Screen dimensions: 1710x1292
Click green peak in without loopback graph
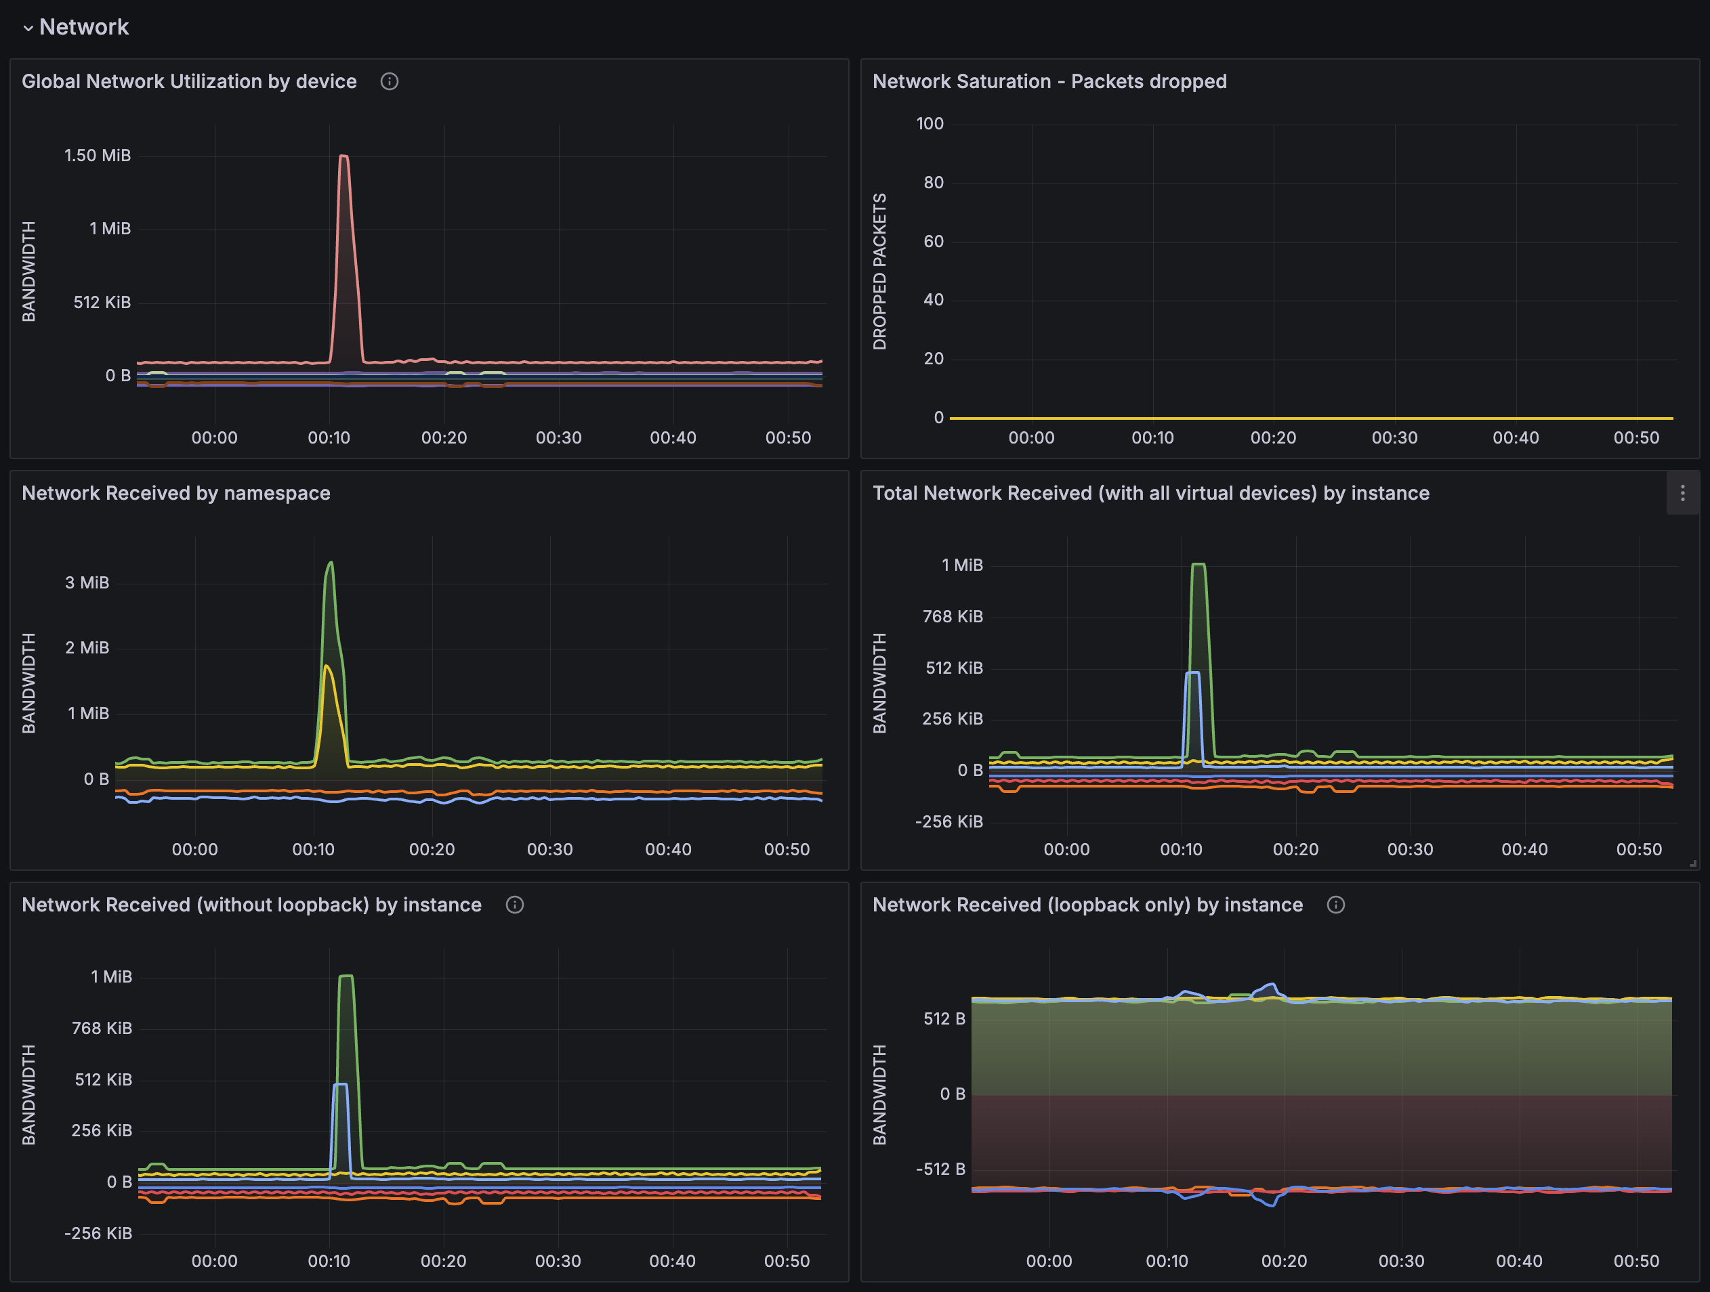[346, 976]
